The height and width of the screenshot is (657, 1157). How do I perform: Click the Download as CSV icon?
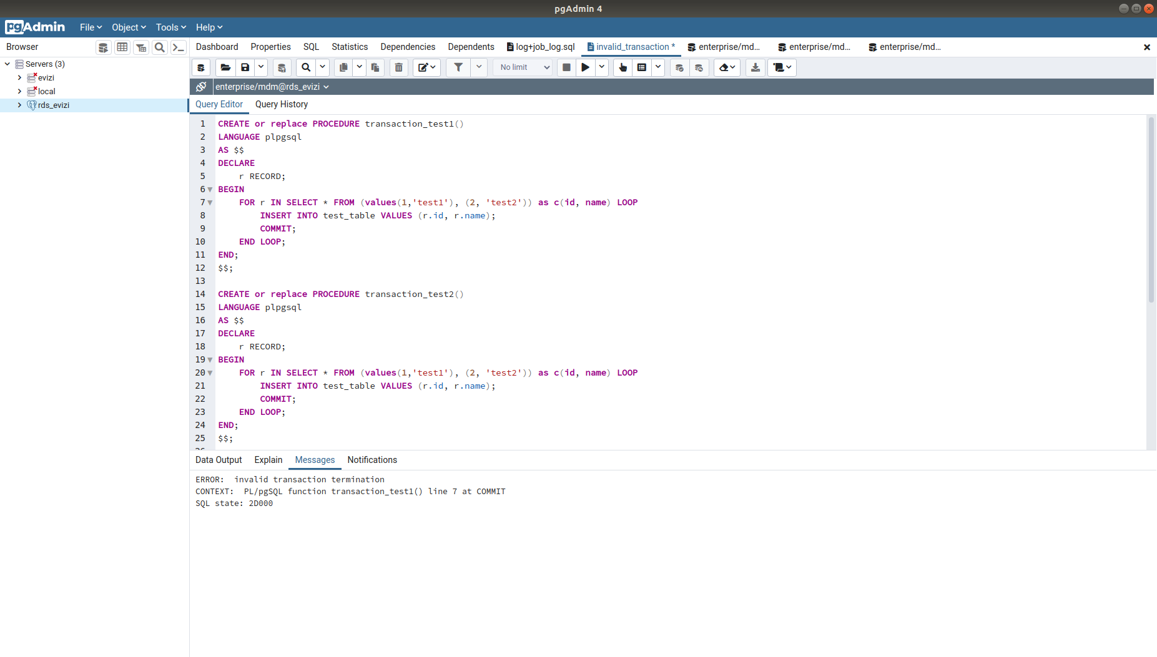755,67
